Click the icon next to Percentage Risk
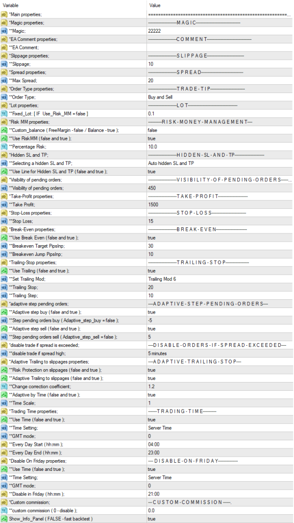294x523 pixels. point(4,147)
